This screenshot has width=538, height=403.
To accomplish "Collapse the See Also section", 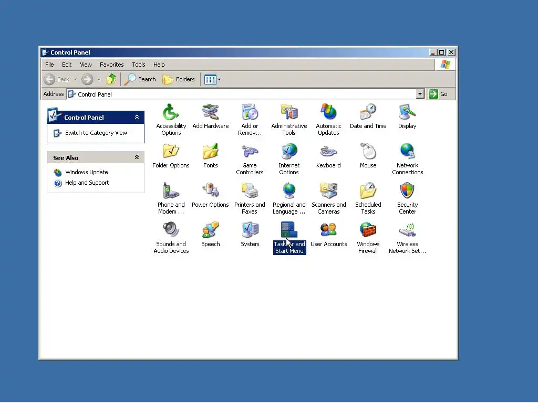I will pos(137,157).
